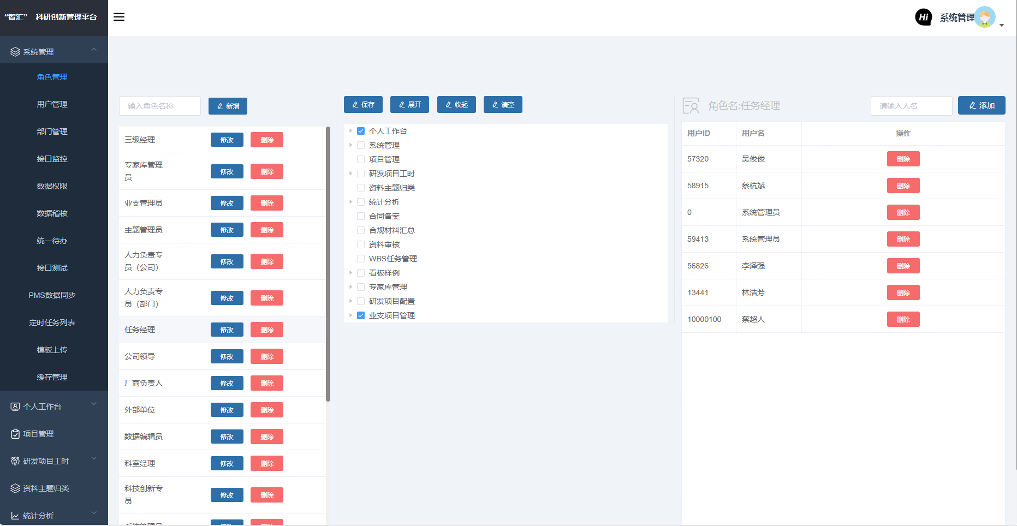The image size is (1017, 526).
Task: Uncheck the 个人工作台 permission checkbox
Action: (361, 131)
